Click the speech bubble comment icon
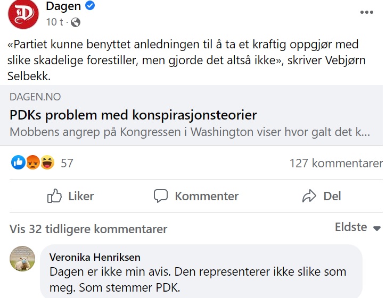386x298 pixels. (x=161, y=196)
